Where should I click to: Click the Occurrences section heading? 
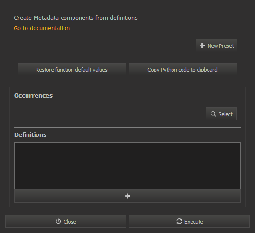(x=33, y=96)
